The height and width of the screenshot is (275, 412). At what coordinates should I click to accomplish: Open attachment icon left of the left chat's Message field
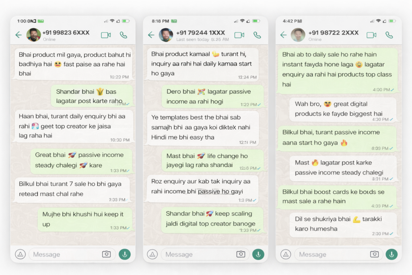(x=21, y=254)
